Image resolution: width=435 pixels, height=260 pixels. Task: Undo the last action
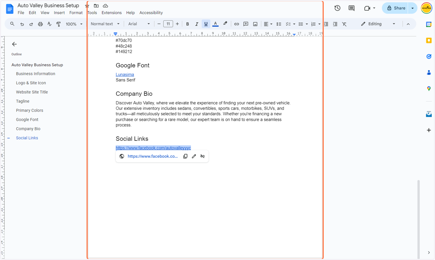pyautogui.click(x=22, y=24)
